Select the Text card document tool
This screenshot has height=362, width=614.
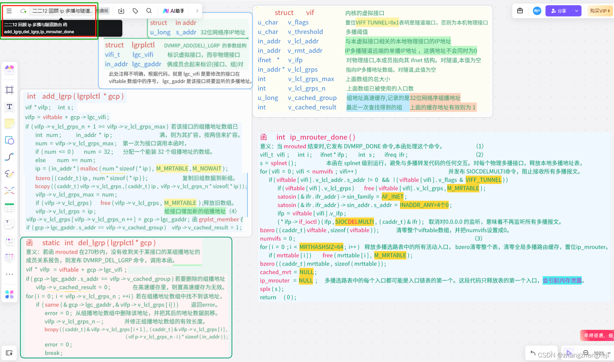[x=9, y=224]
